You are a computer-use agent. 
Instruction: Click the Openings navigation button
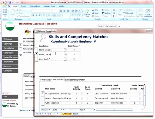[x=10, y=44]
